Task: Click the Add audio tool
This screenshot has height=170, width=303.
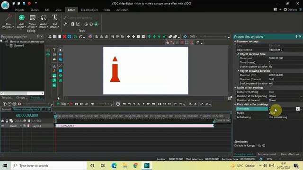Action: [x=54, y=80]
